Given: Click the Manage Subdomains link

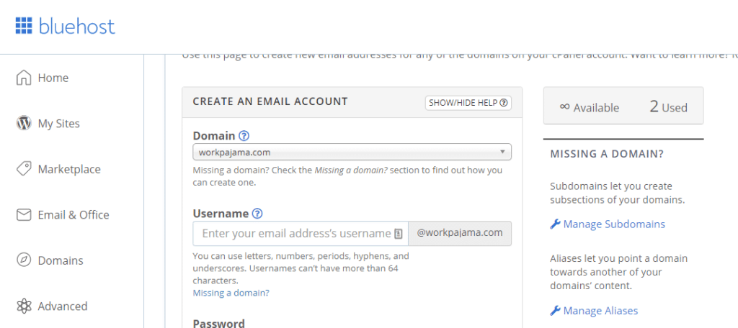Looking at the screenshot, I should (614, 224).
